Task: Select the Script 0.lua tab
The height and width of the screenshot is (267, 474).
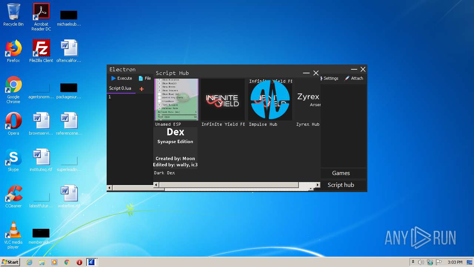Action: pos(120,88)
